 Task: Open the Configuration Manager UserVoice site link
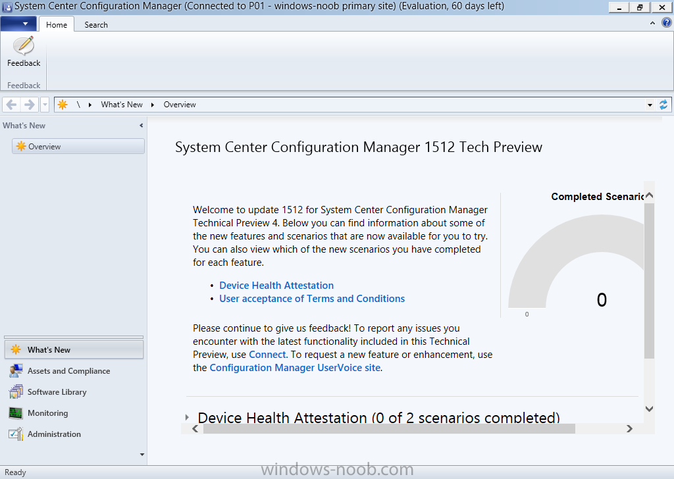[295, 368]
